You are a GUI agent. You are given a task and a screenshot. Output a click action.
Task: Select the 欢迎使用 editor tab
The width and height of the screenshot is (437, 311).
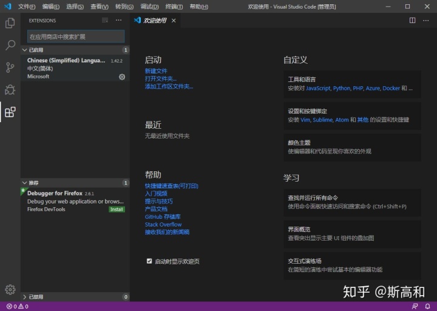coord(155,21)
